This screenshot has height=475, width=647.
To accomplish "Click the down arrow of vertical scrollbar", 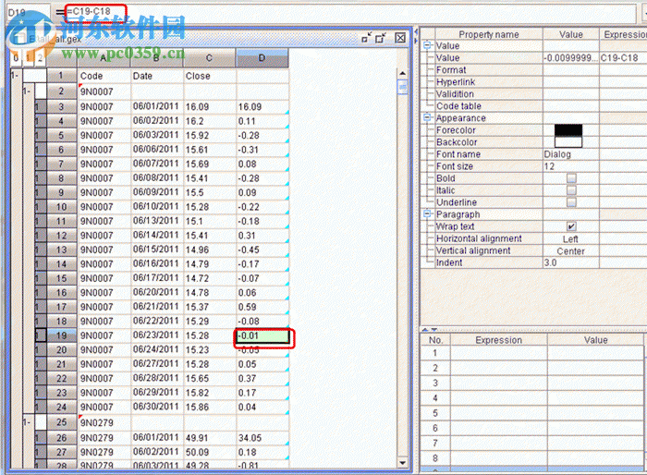I will (x=402, y=463).
